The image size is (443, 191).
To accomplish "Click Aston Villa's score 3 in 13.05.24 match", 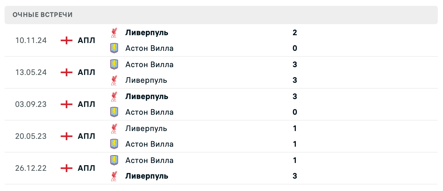I will [295, 65].
